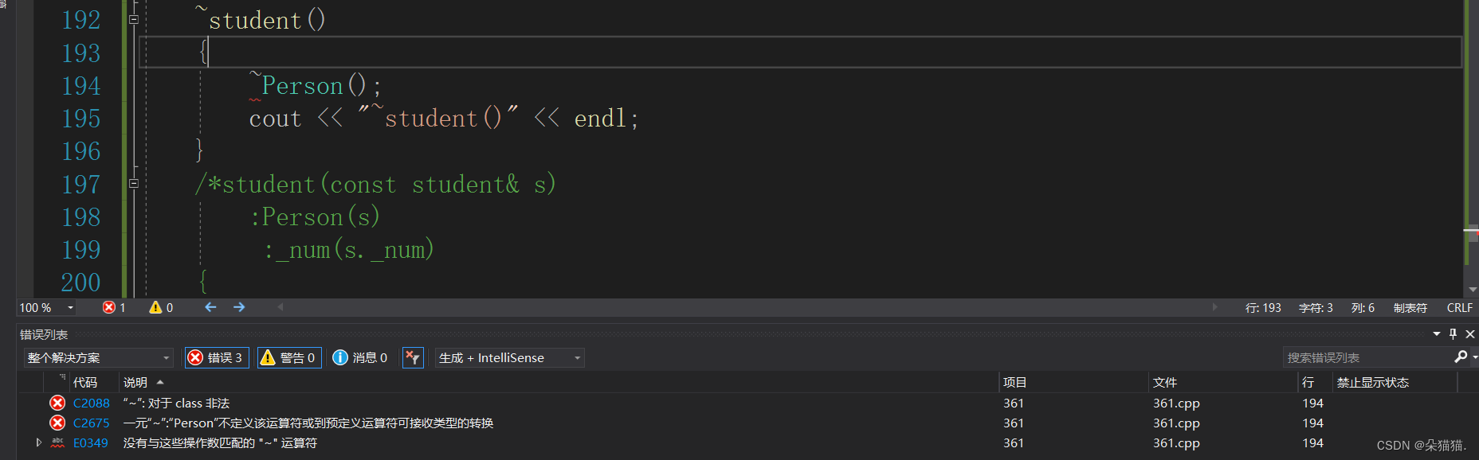Sort the error list by 说明 column
The width and height of the screenshot is (1479, 460).
[135, 383]
